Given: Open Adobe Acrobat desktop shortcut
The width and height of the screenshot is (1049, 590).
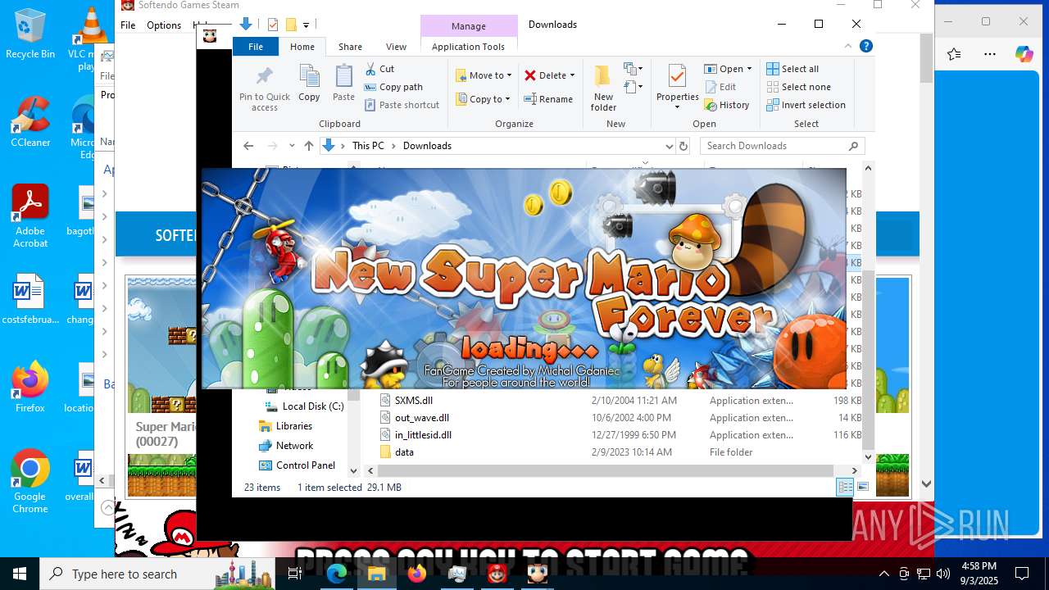Looking at the screenshot, I should [x=30, y=217].
